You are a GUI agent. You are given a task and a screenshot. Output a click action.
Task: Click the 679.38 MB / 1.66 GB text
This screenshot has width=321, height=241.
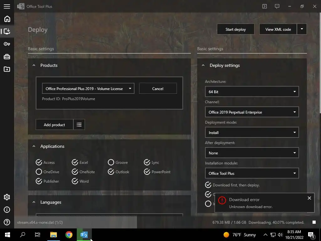[x=229, y=222]
